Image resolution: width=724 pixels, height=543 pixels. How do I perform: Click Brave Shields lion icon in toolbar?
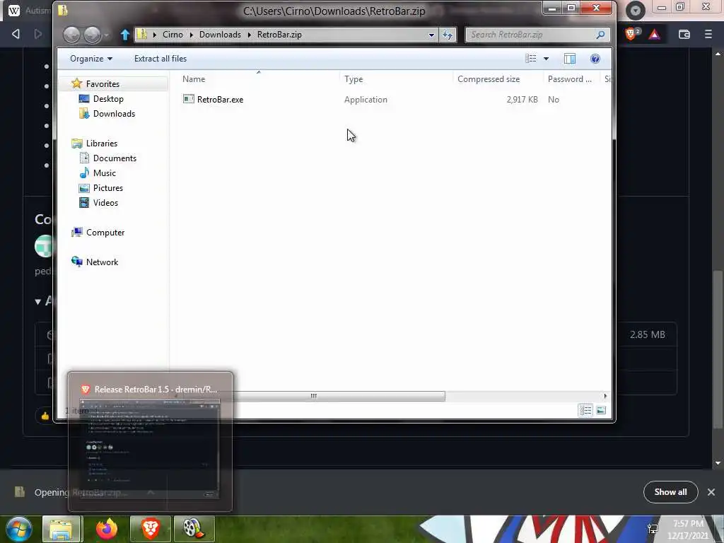pos(631,34)
